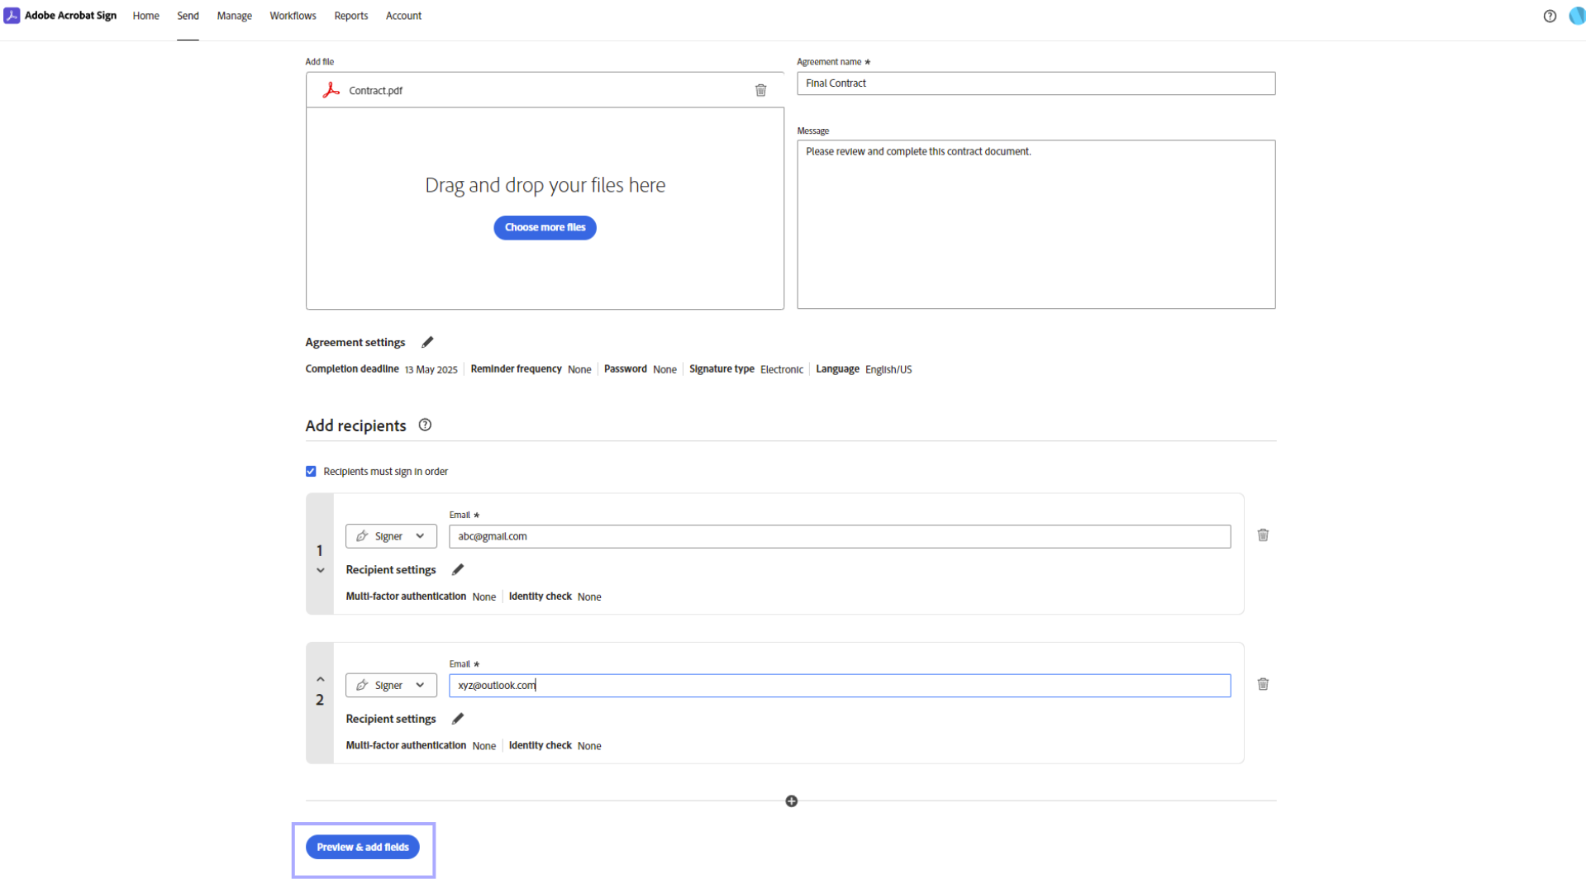Click the 13 May 2025 deadline value
The height and width of the screenshot is (884, 1586).
[x=431, y=369]
